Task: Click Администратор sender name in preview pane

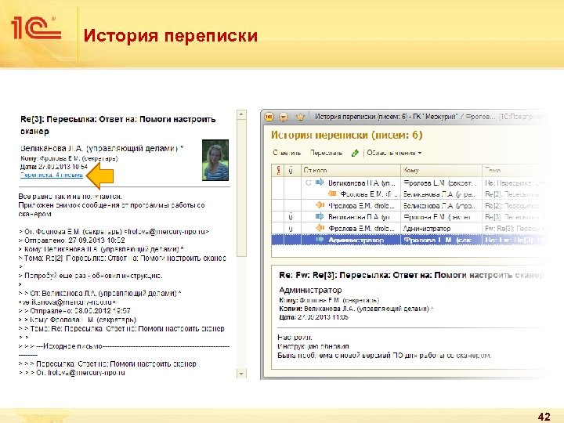Action: [310, 290]
